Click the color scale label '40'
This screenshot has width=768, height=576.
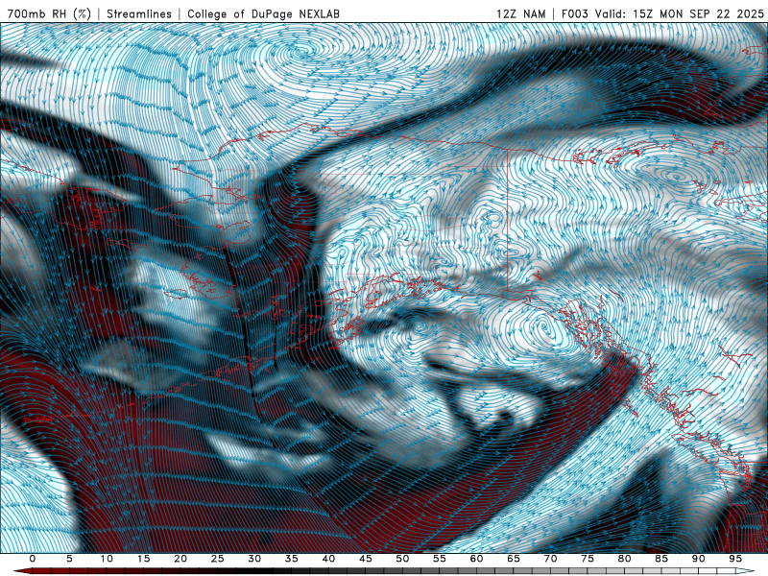pyautogui.click(x=328, y=559)
